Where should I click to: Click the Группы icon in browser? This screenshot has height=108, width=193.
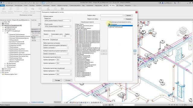click(x=3, y=73)
